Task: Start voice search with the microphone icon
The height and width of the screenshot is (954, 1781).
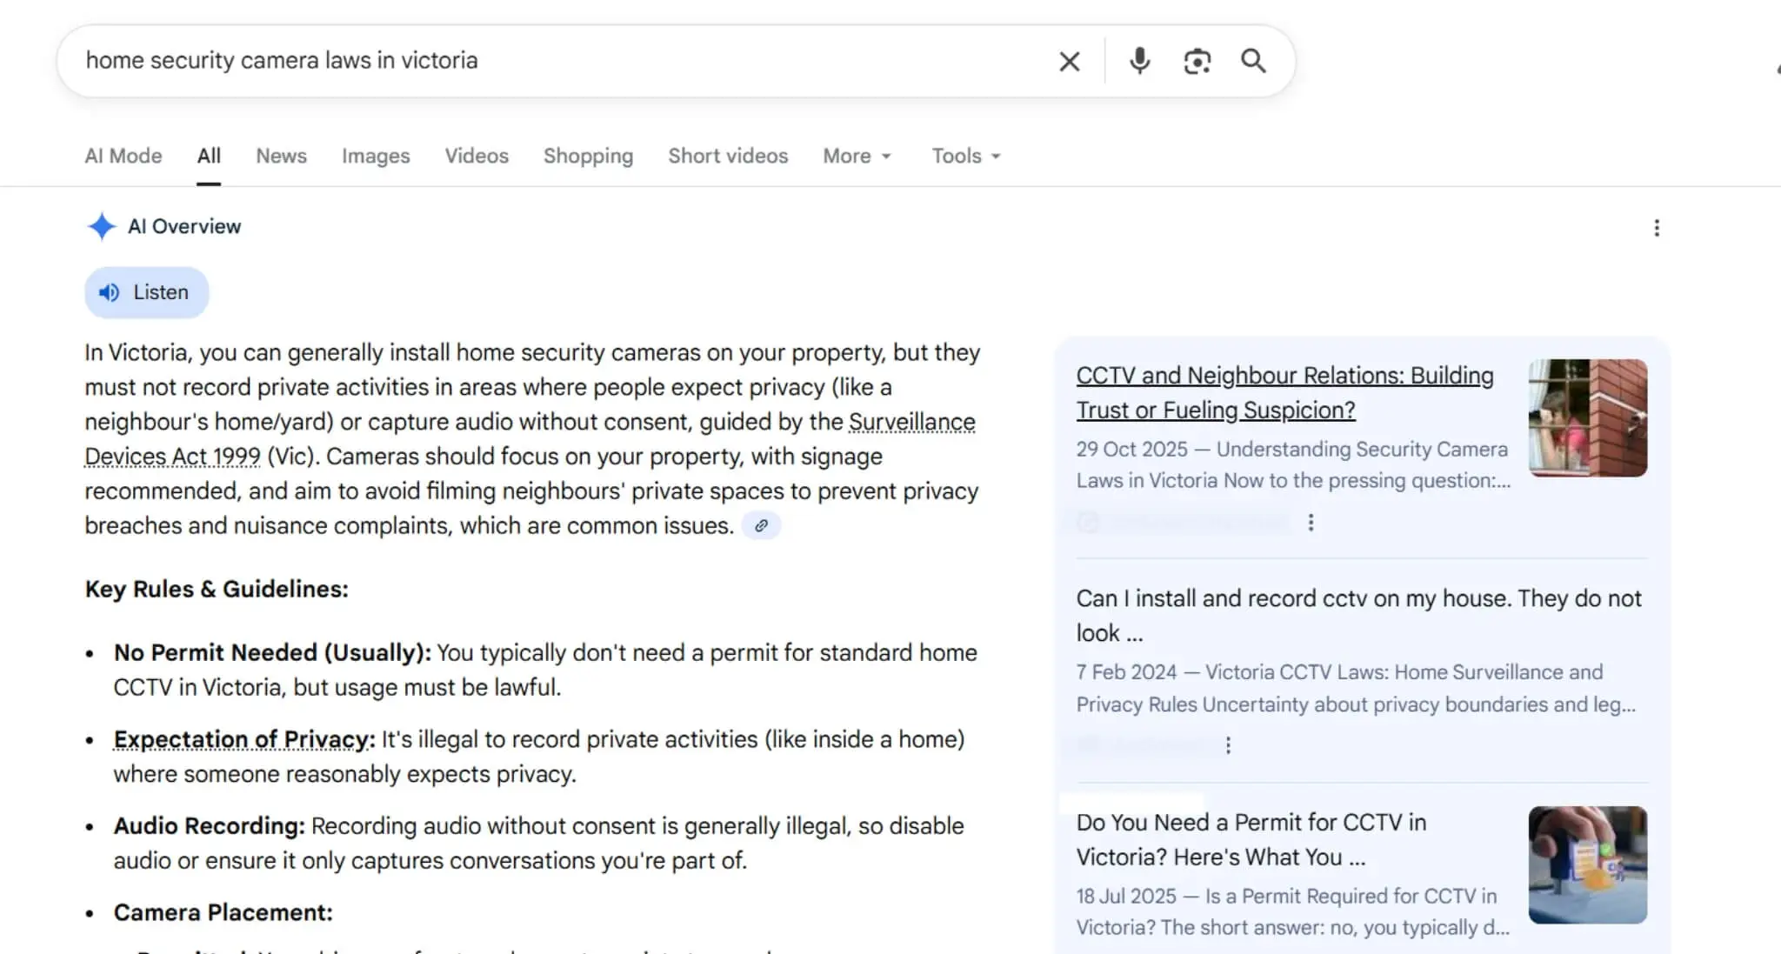Action: click(x=1139, y=61)
